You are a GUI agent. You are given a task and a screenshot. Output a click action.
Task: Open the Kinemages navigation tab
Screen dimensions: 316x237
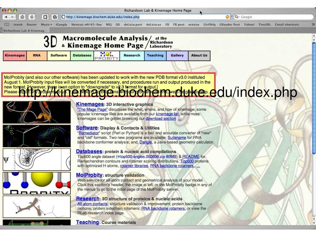tap(15, 56)
